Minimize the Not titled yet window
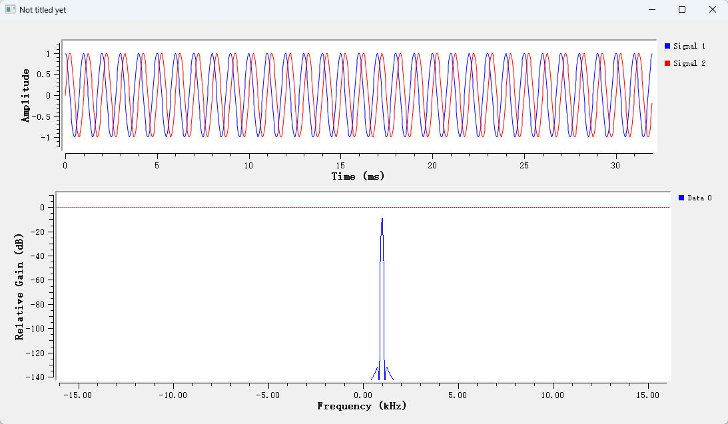 (652, 9)
